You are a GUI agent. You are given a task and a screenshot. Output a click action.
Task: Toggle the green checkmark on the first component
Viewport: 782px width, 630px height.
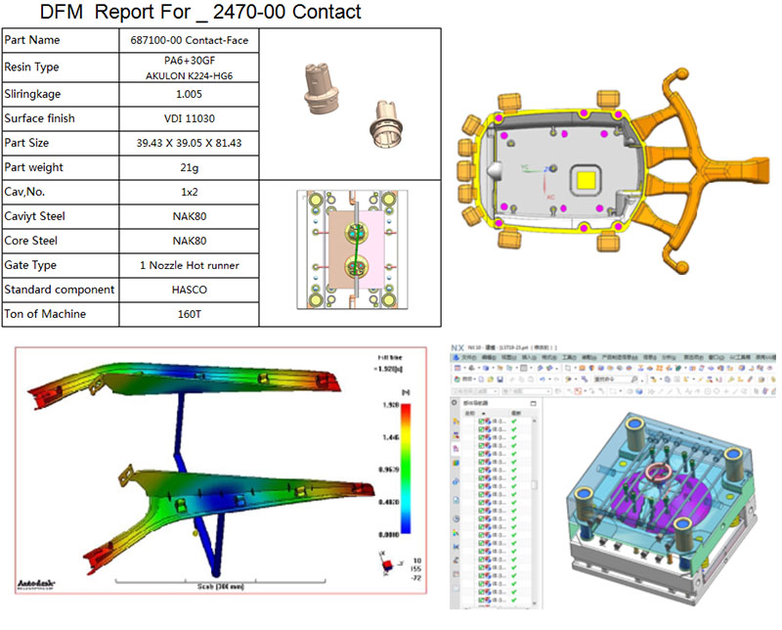(x=514, y=419)
